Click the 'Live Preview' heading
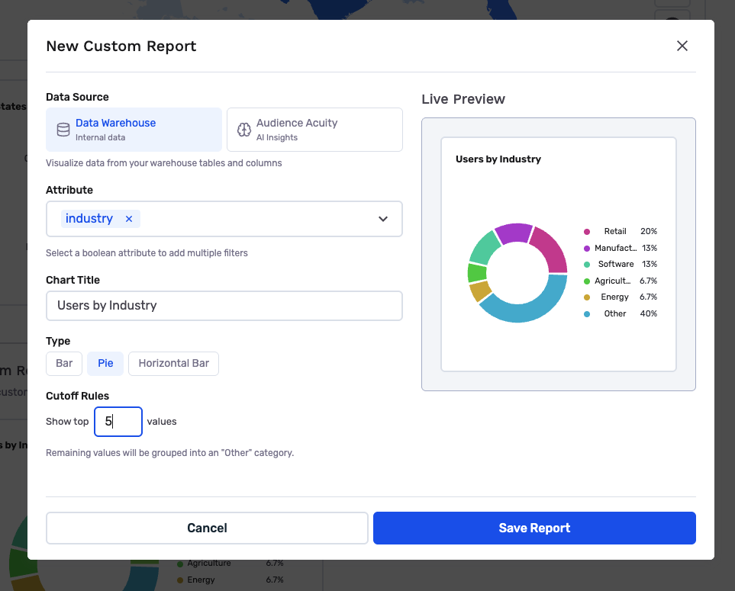Viewport: 735px width, 591px height. coord(463,99)
